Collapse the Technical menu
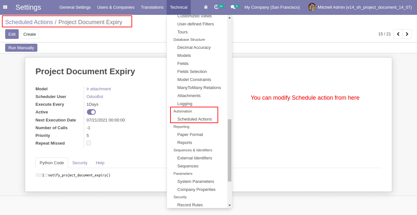The image size is (417, 215). (179, 7)
